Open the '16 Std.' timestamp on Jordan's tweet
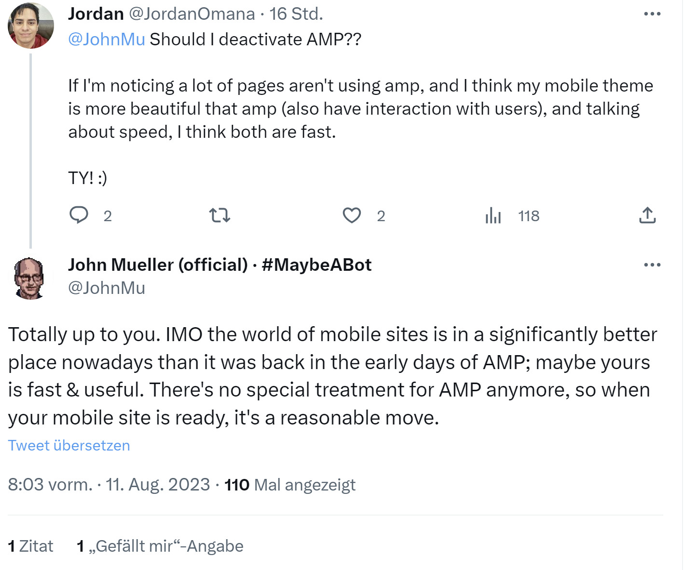684x570 pixels. tap(297, 13)
